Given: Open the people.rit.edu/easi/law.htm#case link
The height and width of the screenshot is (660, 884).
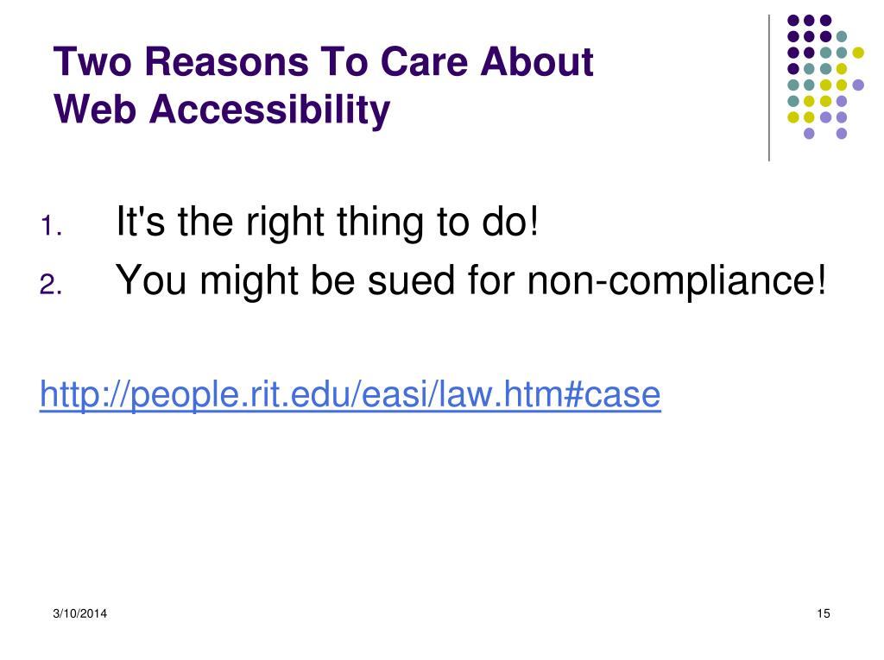Looking at the screenshot, I should pos(350,394).
